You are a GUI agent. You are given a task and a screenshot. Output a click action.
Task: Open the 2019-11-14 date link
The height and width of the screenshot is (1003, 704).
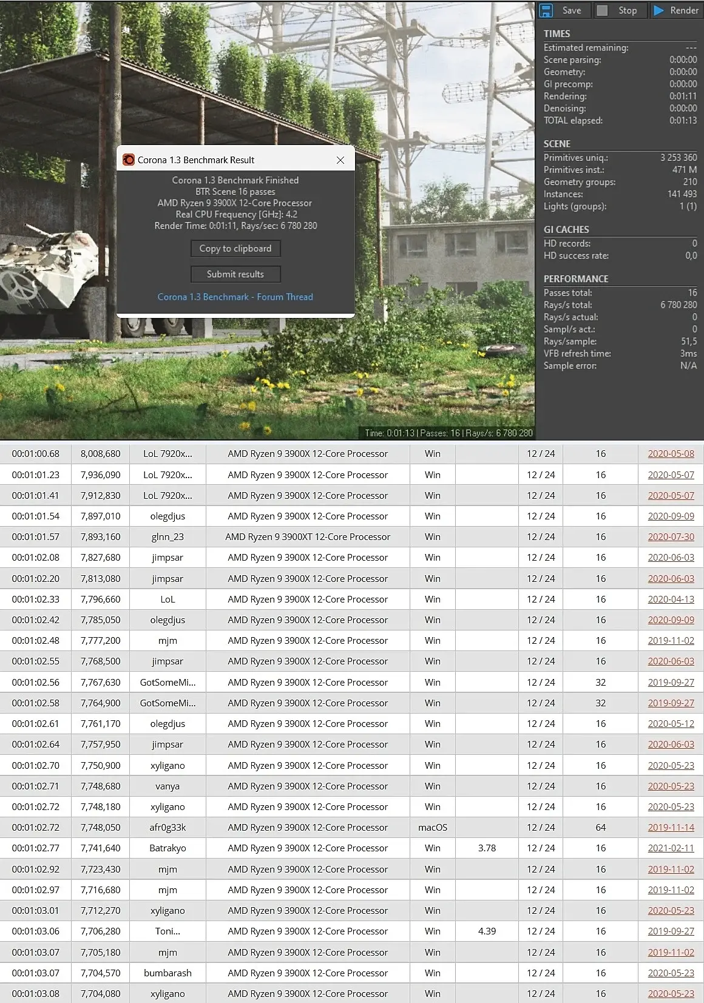coord(671,828)
